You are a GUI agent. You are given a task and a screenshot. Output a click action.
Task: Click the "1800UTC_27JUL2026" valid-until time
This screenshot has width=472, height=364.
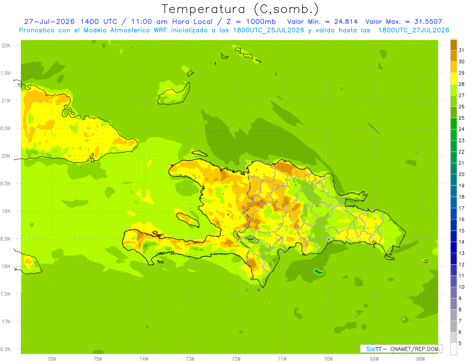413,30
